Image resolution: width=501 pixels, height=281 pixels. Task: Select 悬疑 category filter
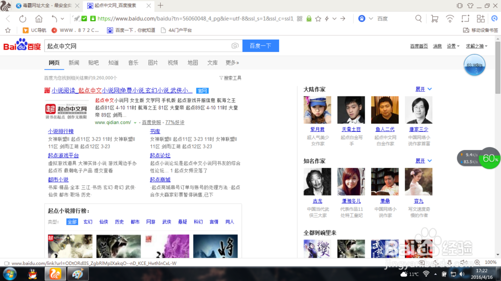pyautogui.click(x=182, y=221)
